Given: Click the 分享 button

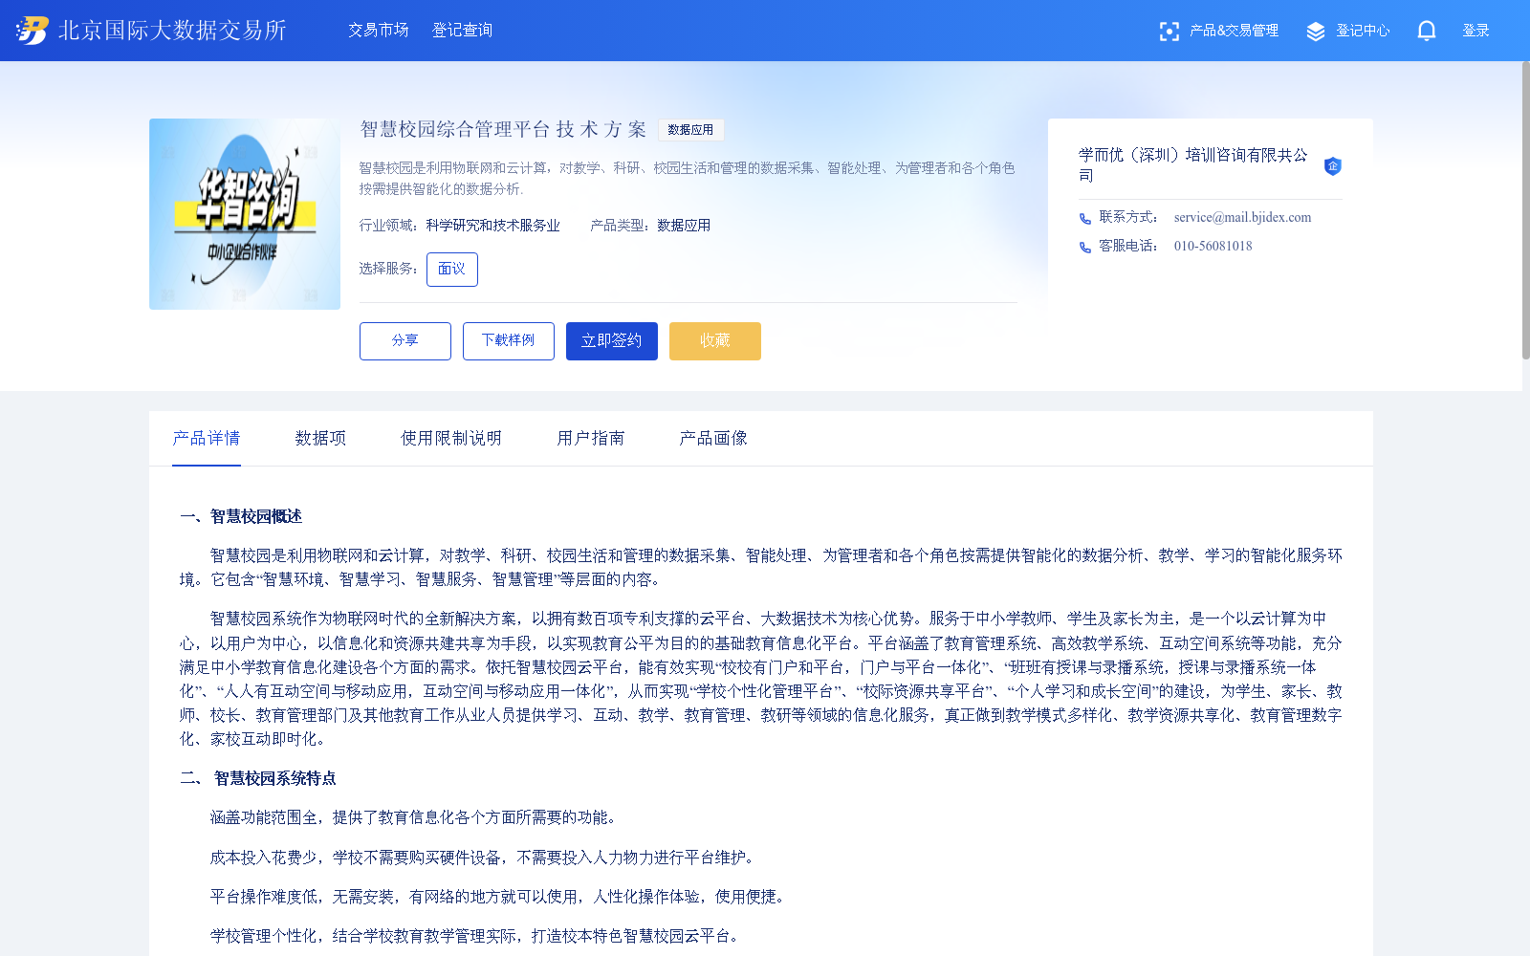Looking at the screenshot, I should click(405, 341).
